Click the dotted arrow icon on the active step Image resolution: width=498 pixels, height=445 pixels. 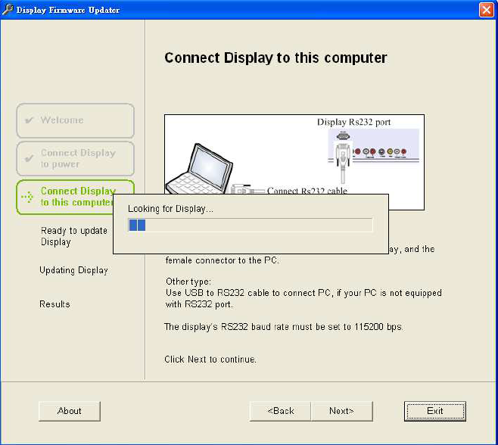click(28, 197)
